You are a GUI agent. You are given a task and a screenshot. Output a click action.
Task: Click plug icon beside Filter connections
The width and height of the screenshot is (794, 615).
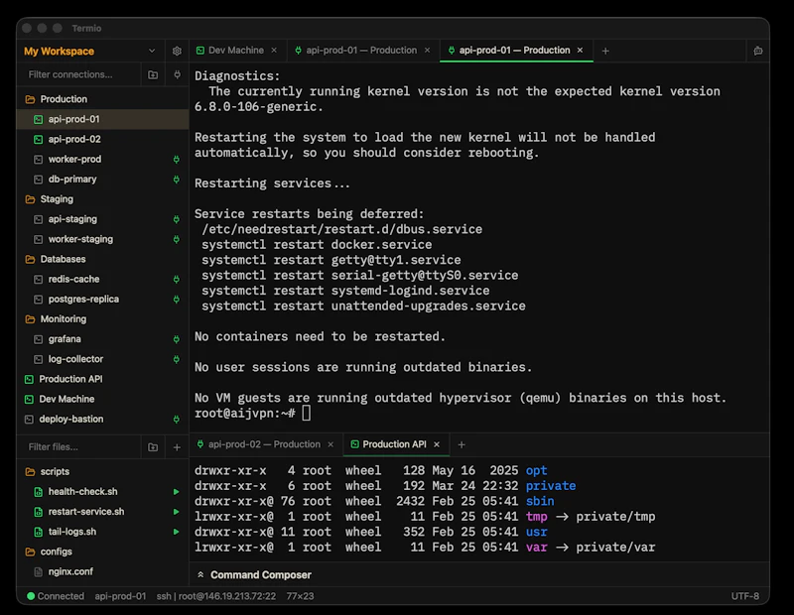click(178, 75)
